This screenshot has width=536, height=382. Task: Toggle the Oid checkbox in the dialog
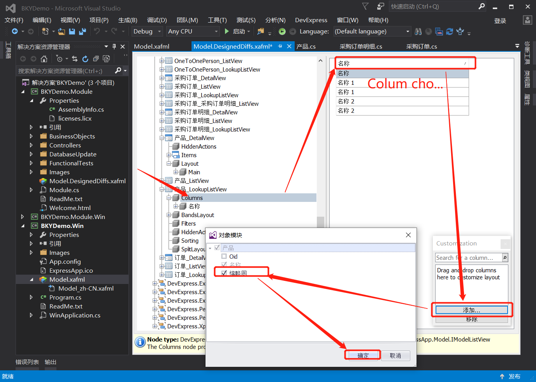pyautogui.click(x=224, y=256)
